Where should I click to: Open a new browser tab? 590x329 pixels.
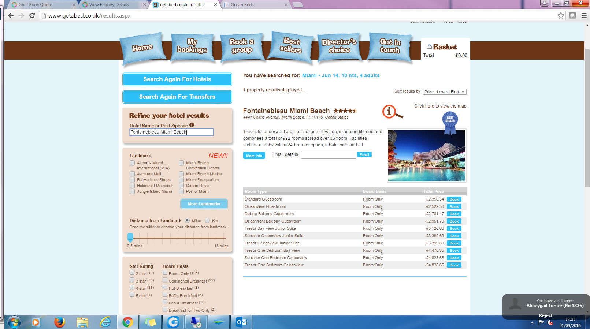coord(298,5)
